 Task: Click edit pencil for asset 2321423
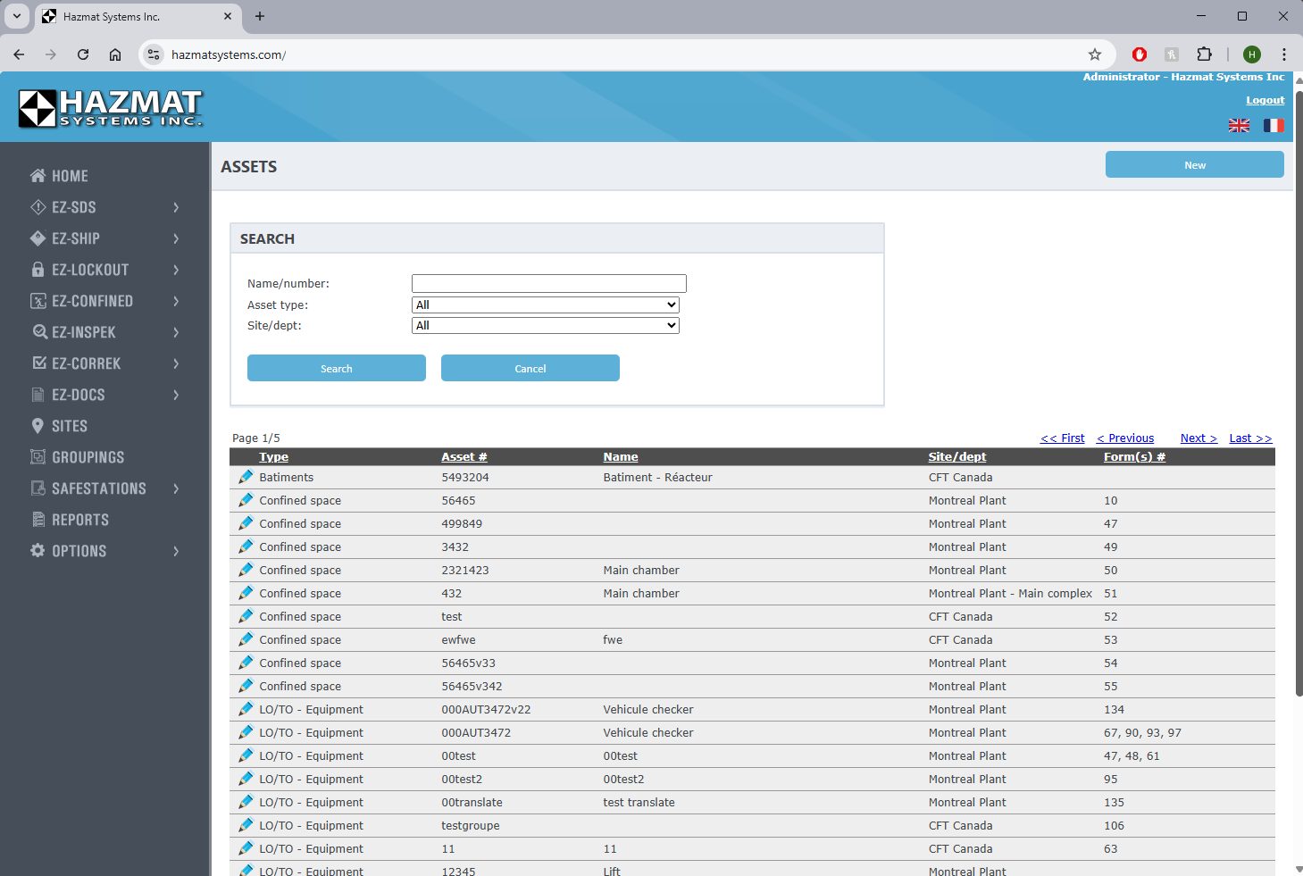pos(246,570)
